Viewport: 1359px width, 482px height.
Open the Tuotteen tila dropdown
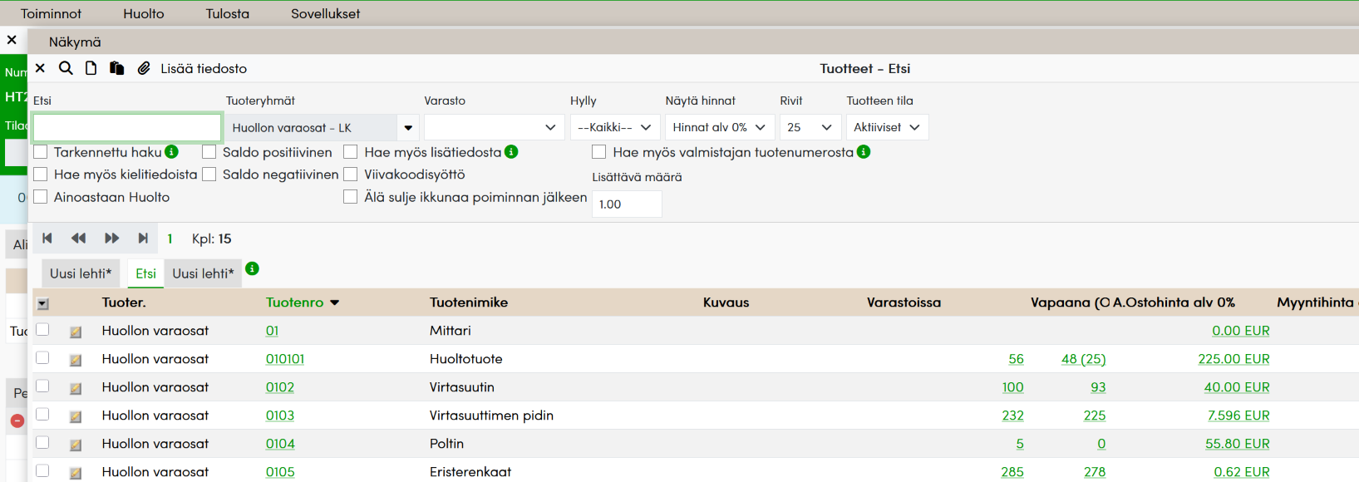click(887, 127)
